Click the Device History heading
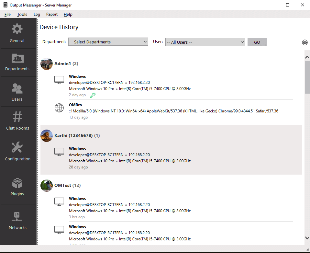Screen dimensions: 310x253 point(59,27)
